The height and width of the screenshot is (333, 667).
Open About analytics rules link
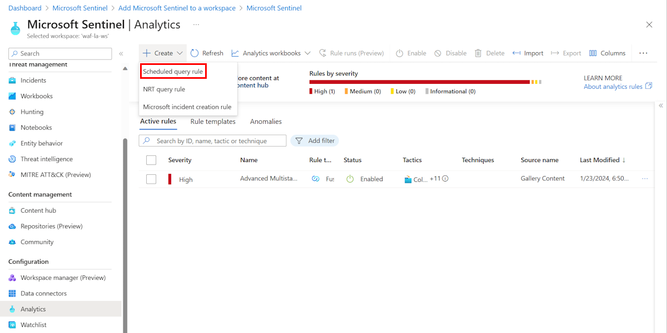[x=618, y=87]
